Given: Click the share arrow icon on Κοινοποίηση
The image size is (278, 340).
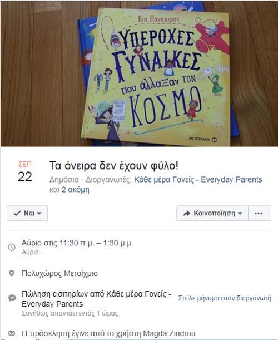Looking at the screenshot, I should 187,213.
